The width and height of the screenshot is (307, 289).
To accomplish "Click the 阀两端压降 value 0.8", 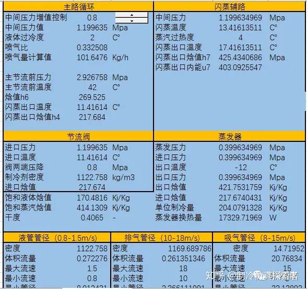I will tap(92, 168).
